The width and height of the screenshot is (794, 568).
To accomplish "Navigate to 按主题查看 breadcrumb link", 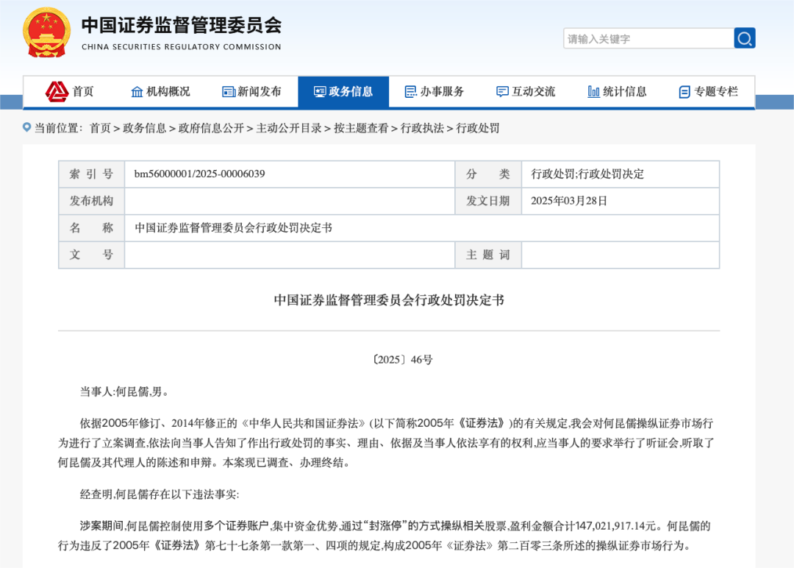I will pyautogui.click(x=361, y=128).
